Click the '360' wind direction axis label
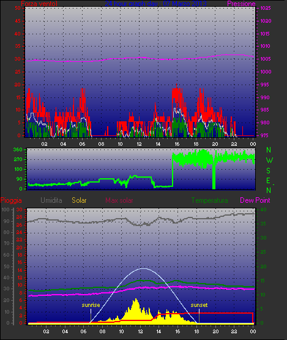Viewport: 287px width, 340px height. [x=18, y=149]
